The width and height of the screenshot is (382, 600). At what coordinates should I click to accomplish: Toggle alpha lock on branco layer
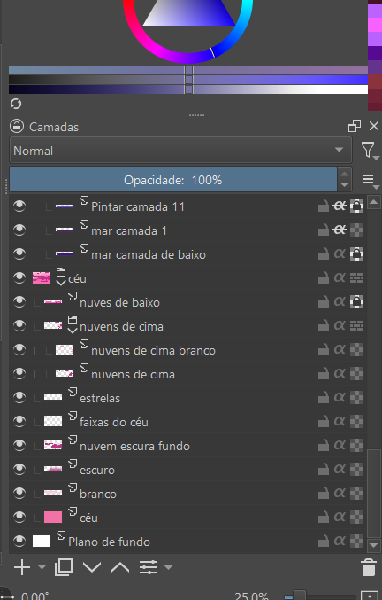coord(357,494)
